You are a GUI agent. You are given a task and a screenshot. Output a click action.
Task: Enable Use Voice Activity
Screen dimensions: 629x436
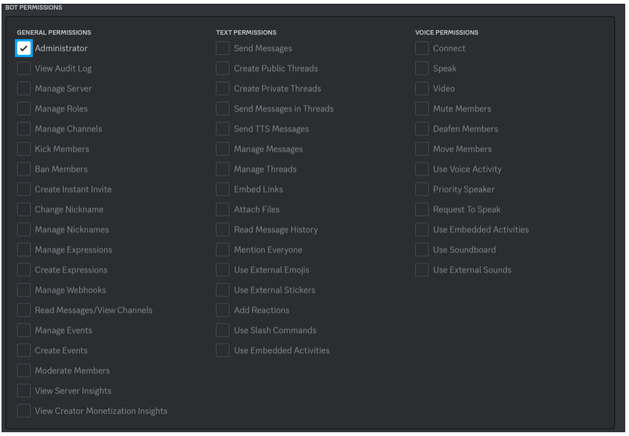(x=422, y=169)
